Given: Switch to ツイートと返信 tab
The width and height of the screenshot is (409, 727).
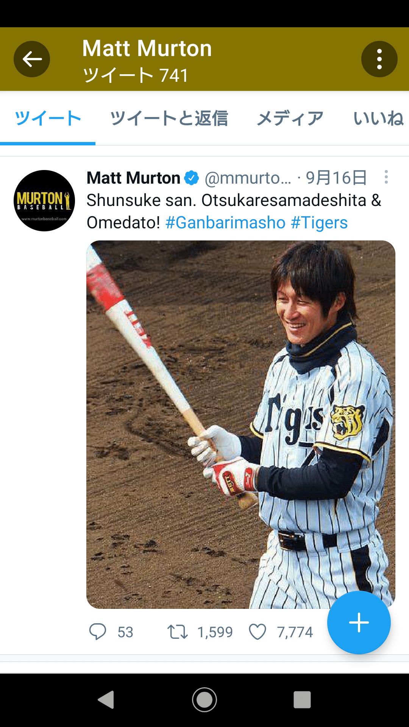Looking at the screenshot, I should pyautogui.click(x=169, y=118).
